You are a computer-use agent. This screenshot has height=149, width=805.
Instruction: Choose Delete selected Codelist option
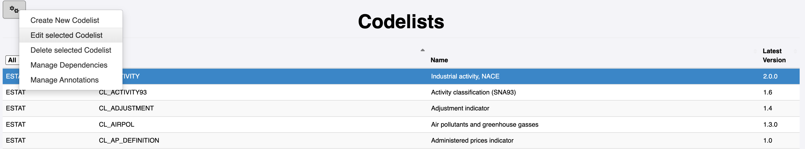[x=71, y=50]
